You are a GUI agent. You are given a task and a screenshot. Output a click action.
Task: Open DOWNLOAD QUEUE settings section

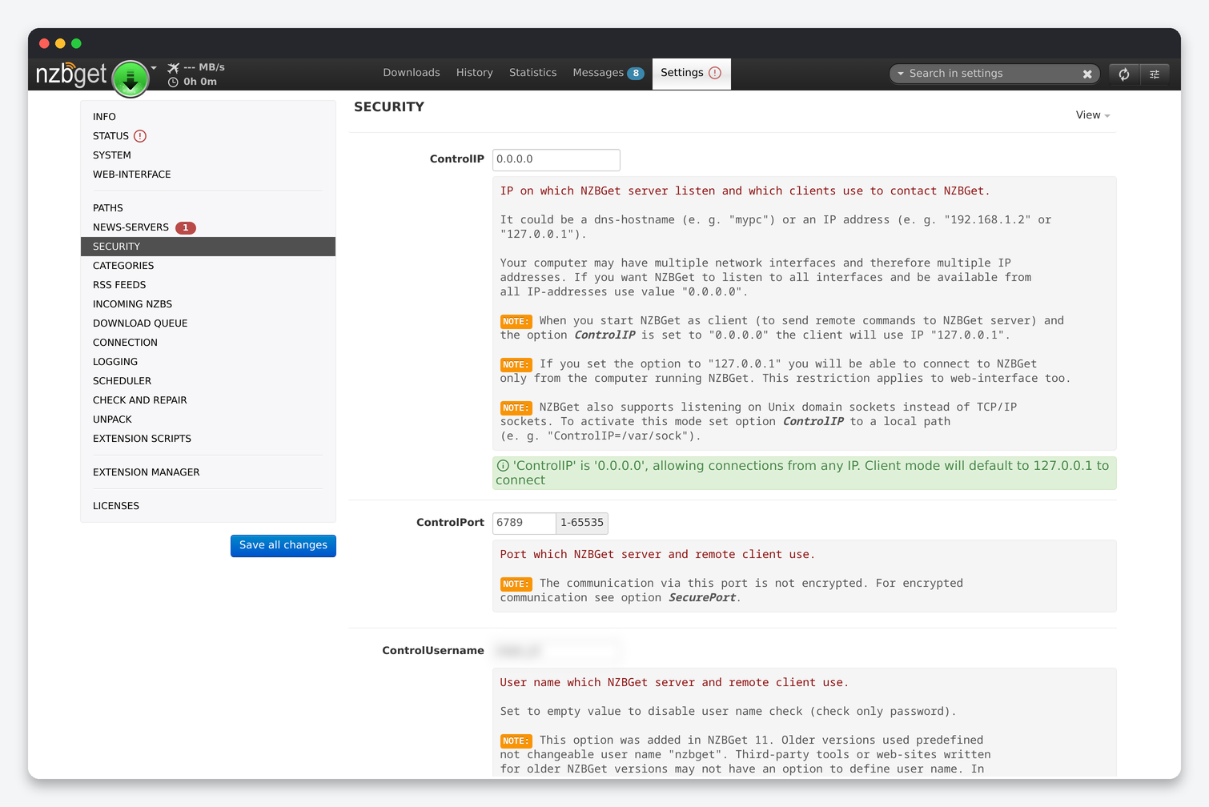pos(208,323)
